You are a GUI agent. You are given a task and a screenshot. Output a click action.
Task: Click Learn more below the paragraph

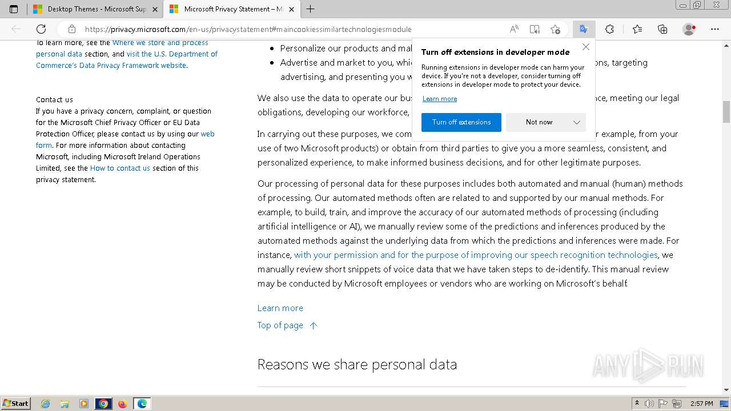pos(280,308)
